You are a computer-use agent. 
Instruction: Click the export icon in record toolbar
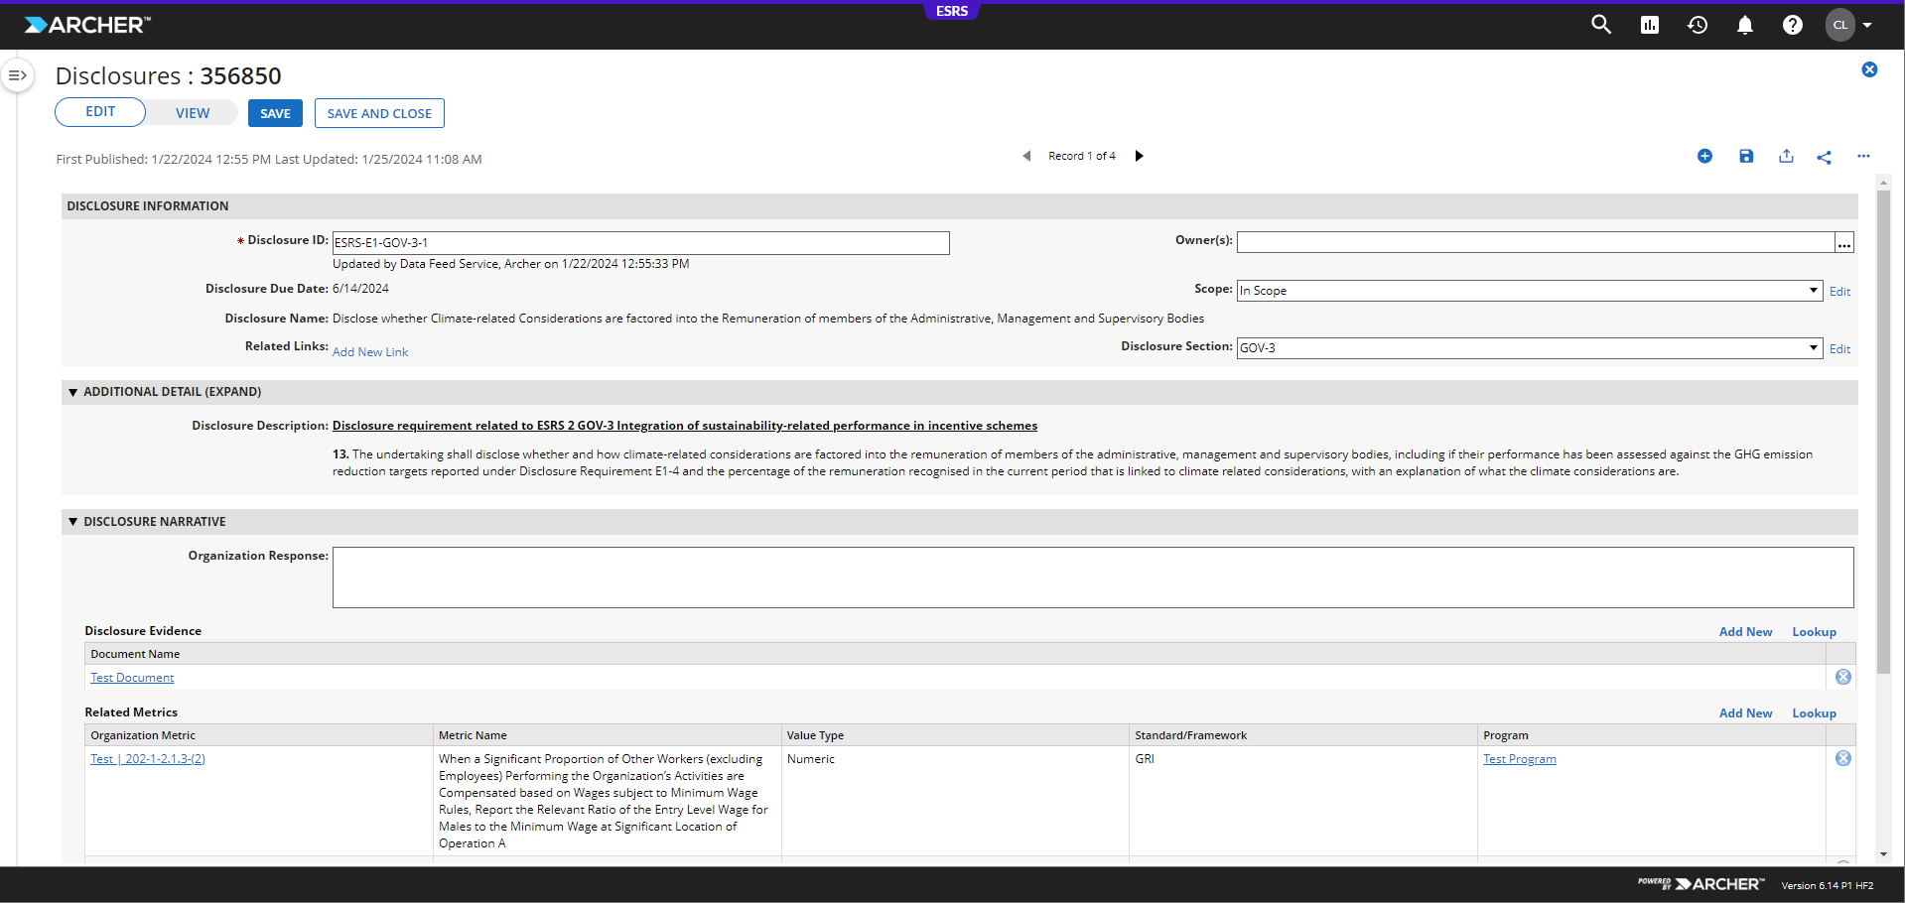(x=1786, y=156)
